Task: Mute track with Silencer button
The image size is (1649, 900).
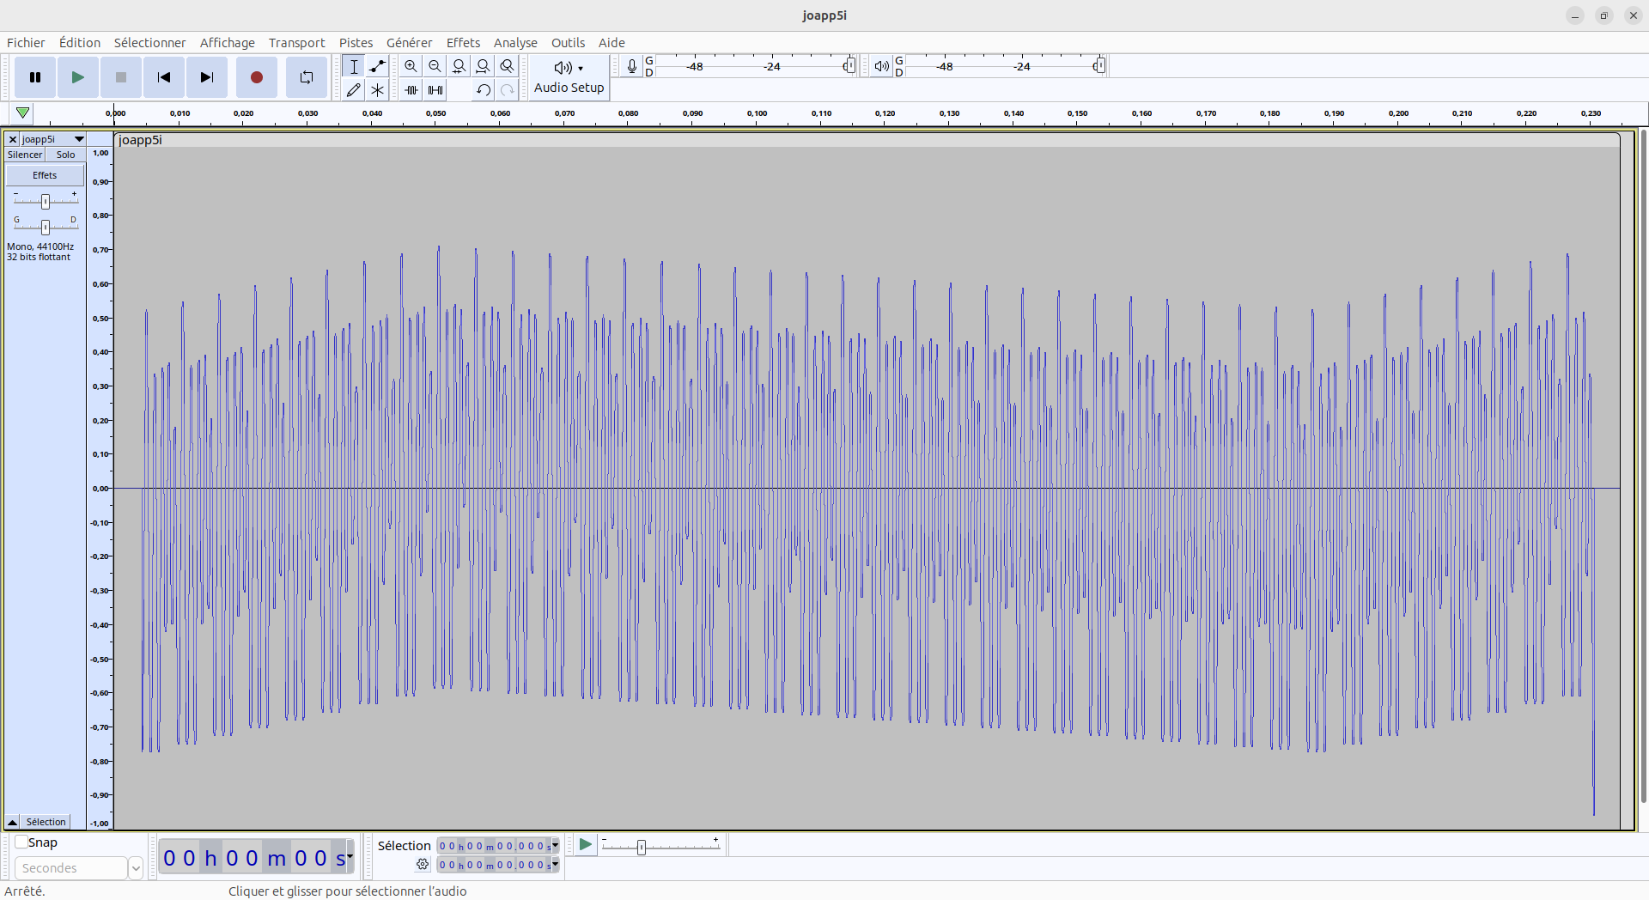Action: 25,155
